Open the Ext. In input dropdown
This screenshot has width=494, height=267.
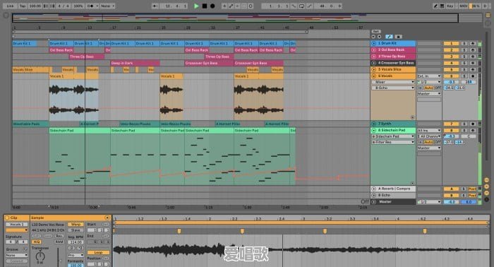click(429, 76)
